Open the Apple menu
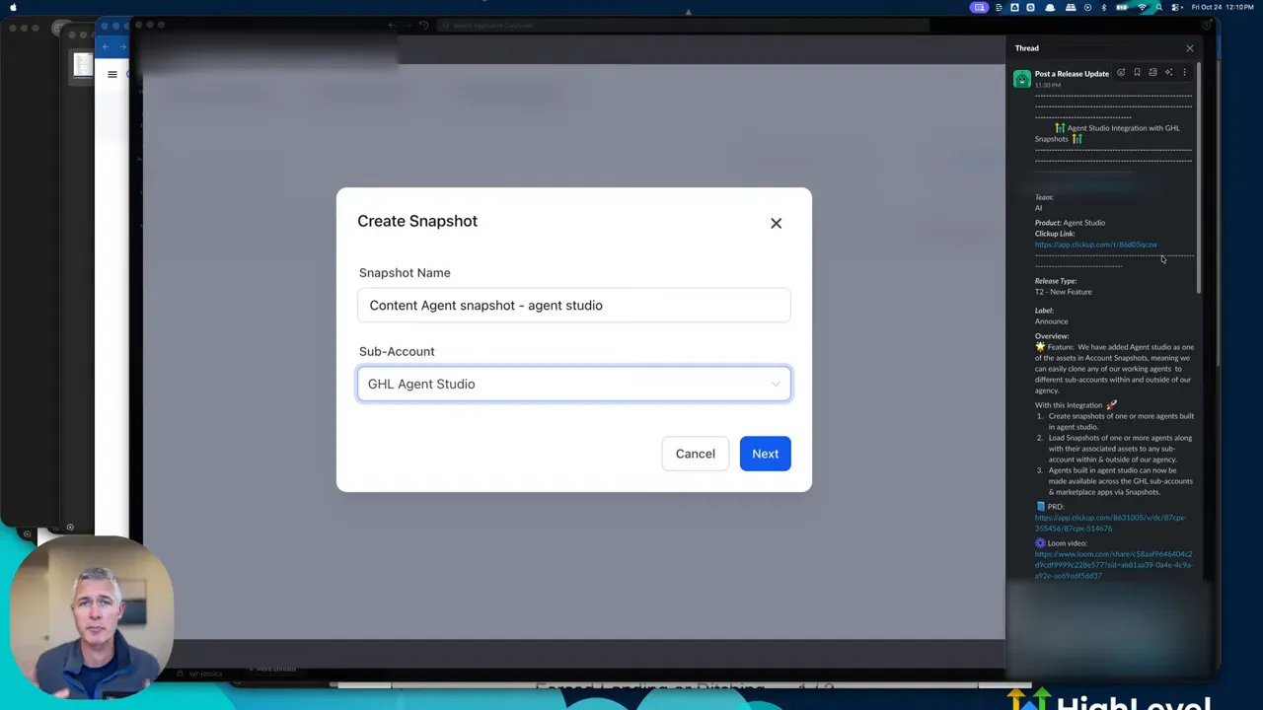This screenshot has width=1263, height=710. (x=13, y=8)
